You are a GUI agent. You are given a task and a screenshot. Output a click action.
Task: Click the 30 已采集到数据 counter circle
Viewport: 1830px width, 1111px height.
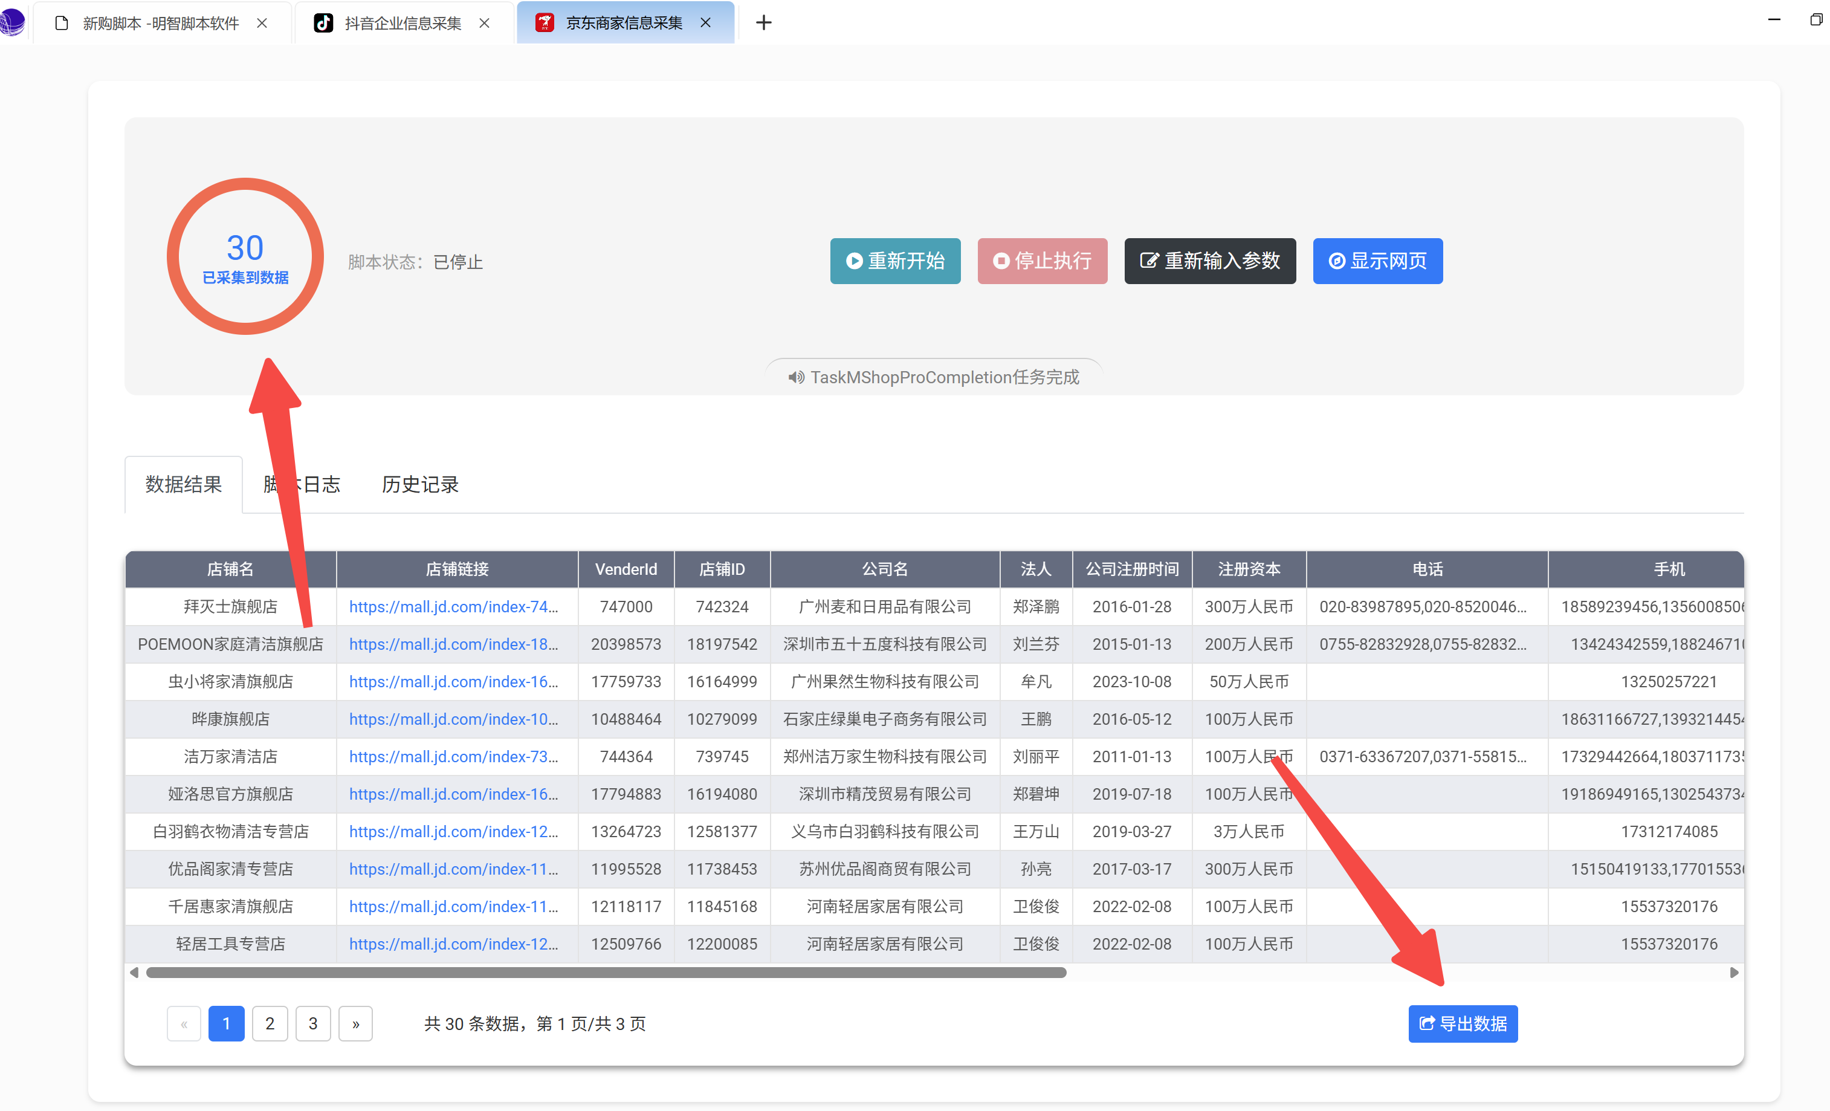[245, 256]
